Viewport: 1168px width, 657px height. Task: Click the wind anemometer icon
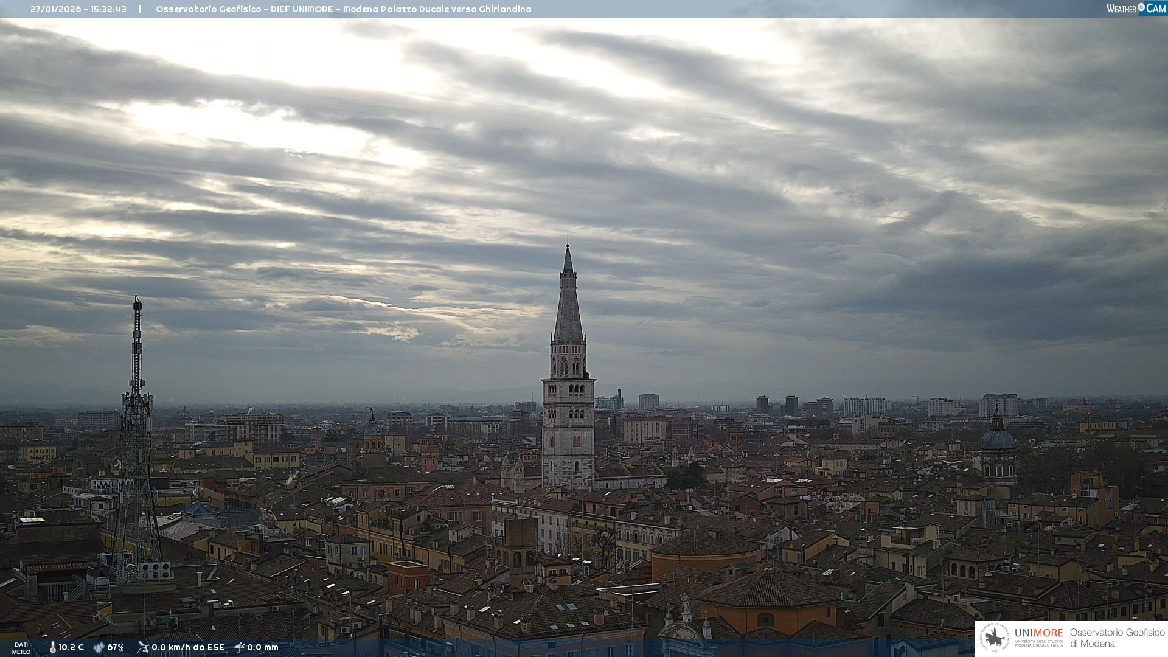click(x=143, y=647)
